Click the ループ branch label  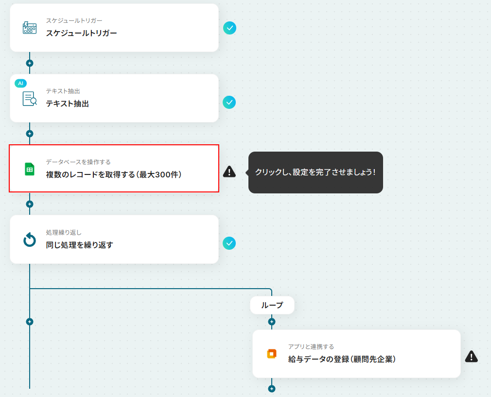click(272, 305)
